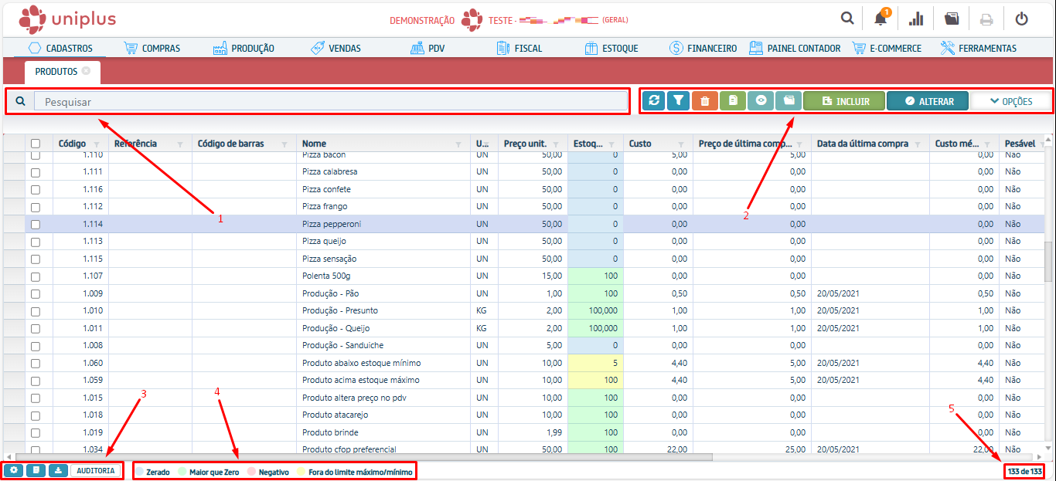Open the COMPRAS menu

pyautogui.click(x=152, y=48)
